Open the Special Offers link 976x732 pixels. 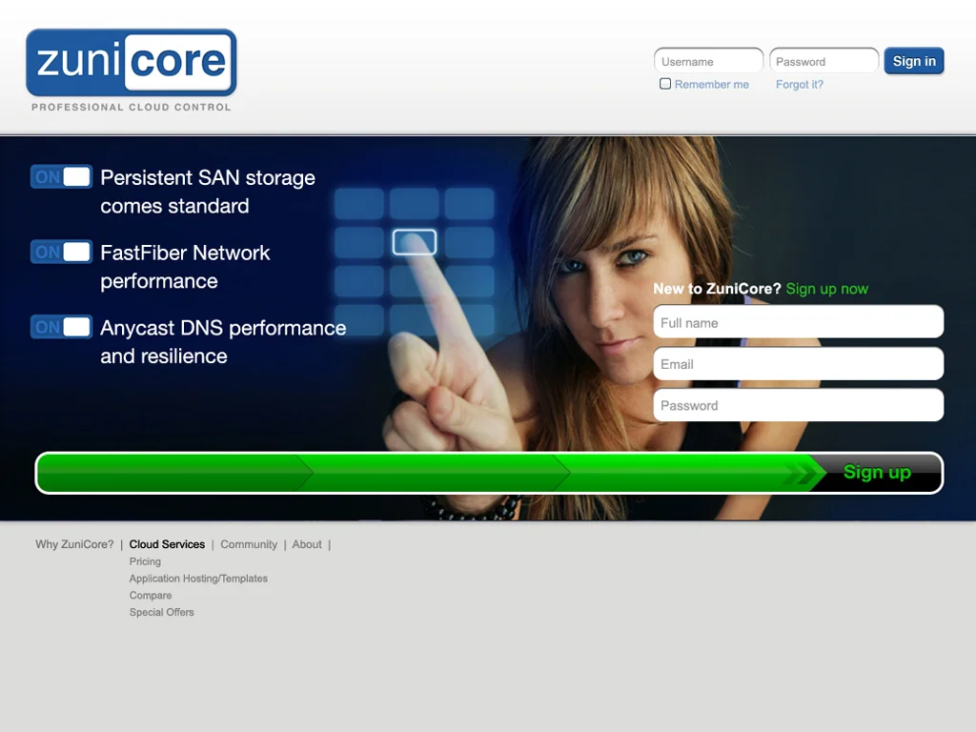pyautogui.click(x=161, y=612)
